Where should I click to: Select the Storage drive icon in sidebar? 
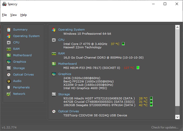click(9, 68)
